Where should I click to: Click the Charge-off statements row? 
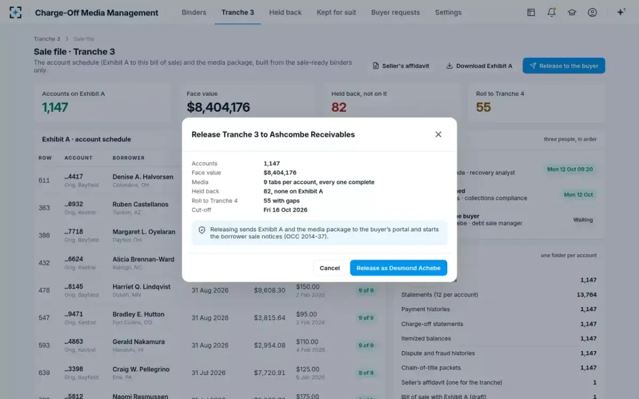[x=499, y=324]
